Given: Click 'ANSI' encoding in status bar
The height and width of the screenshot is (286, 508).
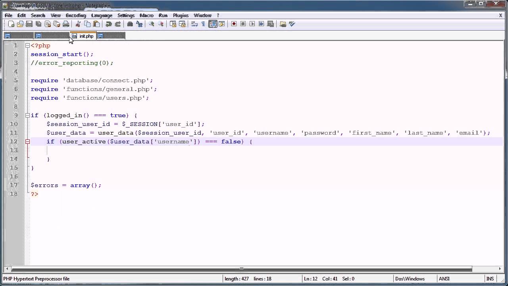Looking at the screenshot, I should click(x=444, y=279).
